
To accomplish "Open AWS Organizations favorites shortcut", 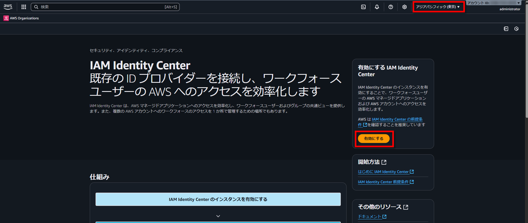I will [x=21, y=18].
